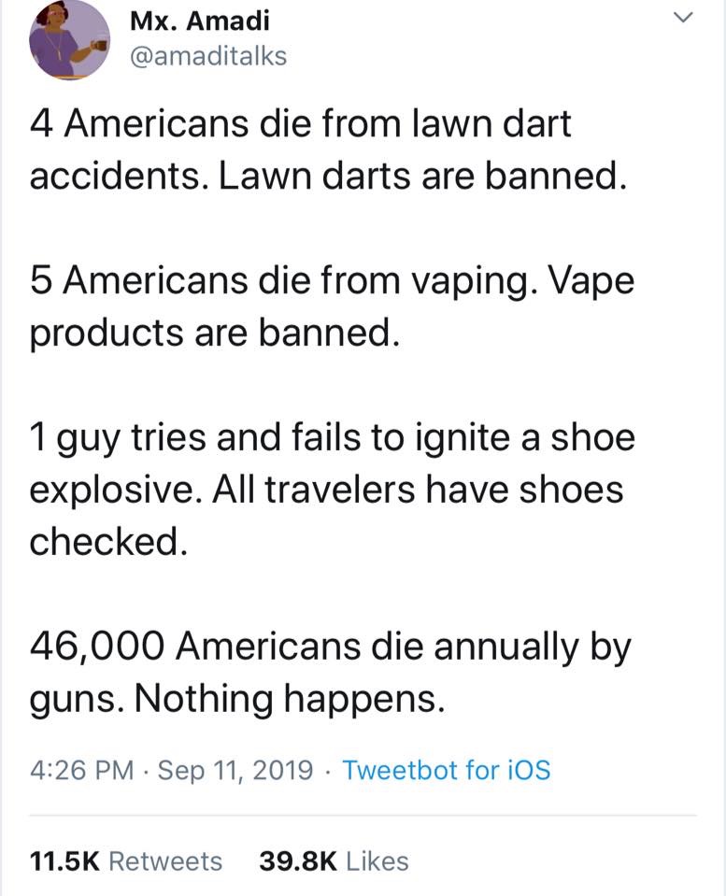Click the 4:26 PM timestamp
726x896 pixels.
coord(82,770)
